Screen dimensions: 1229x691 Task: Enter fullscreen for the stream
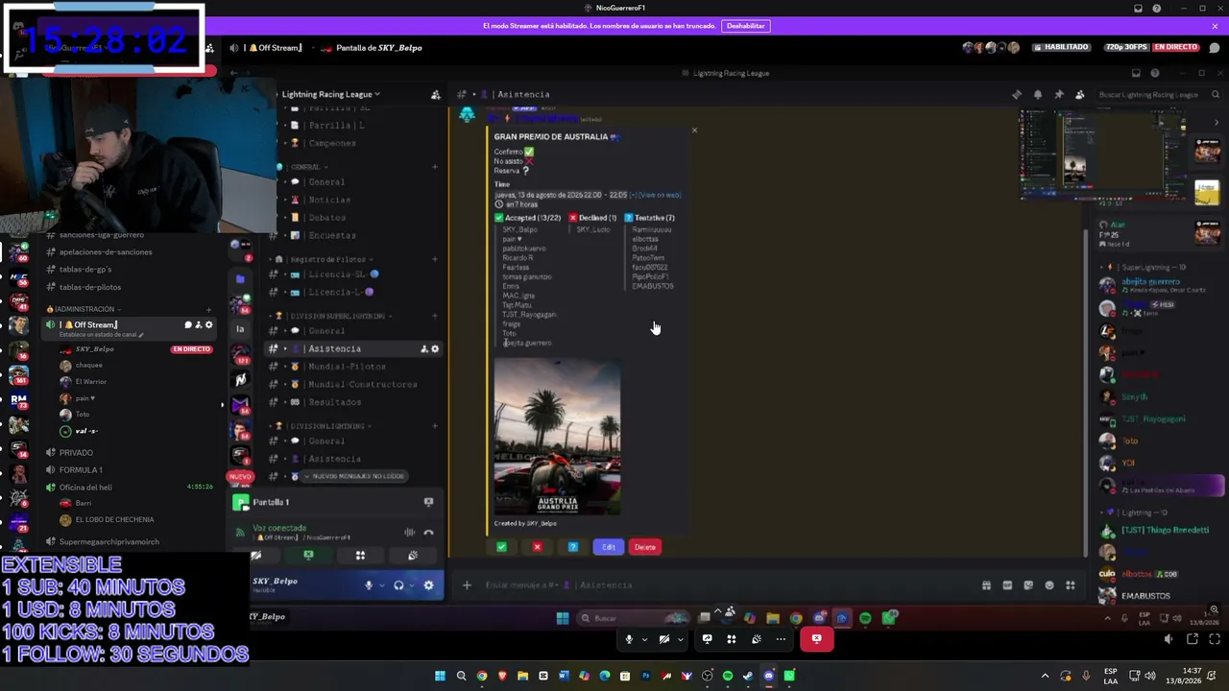(1215, 639)
